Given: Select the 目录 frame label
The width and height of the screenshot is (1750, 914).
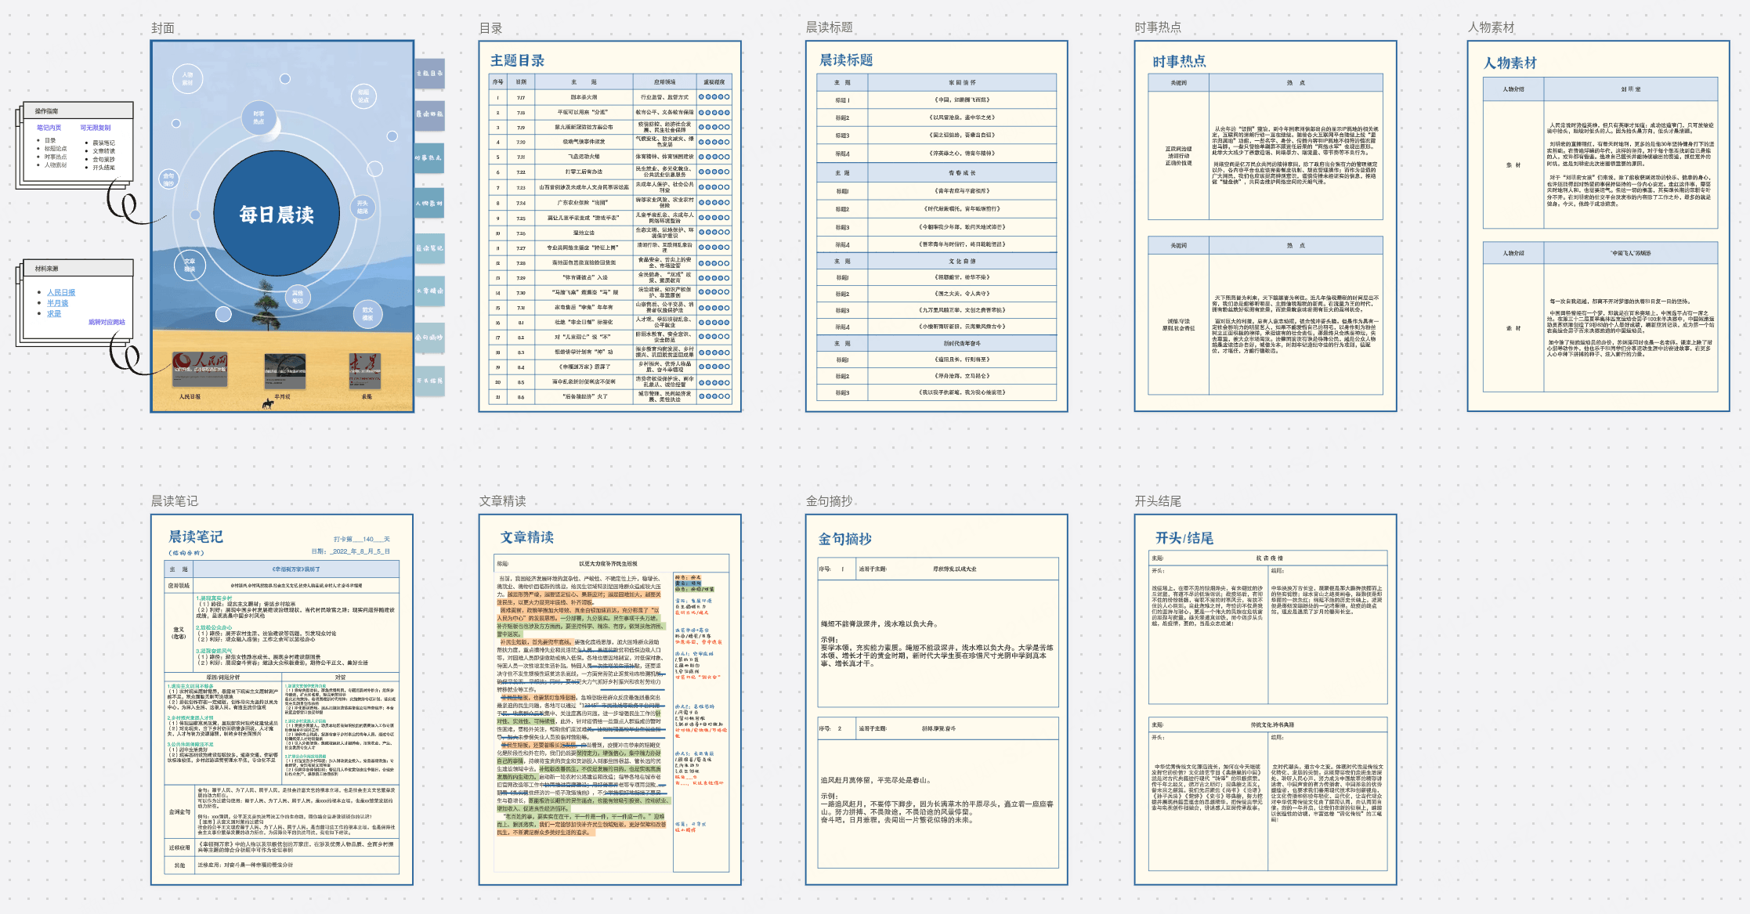Looking at the screenshot, I should pos(491,28).
